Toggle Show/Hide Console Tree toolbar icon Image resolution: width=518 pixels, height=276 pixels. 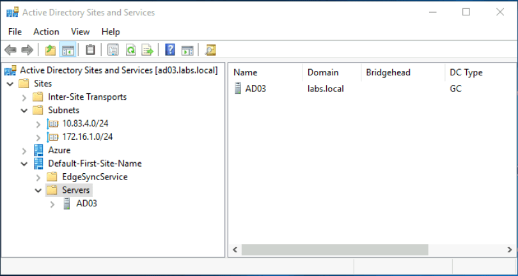(x=68, y=50)
